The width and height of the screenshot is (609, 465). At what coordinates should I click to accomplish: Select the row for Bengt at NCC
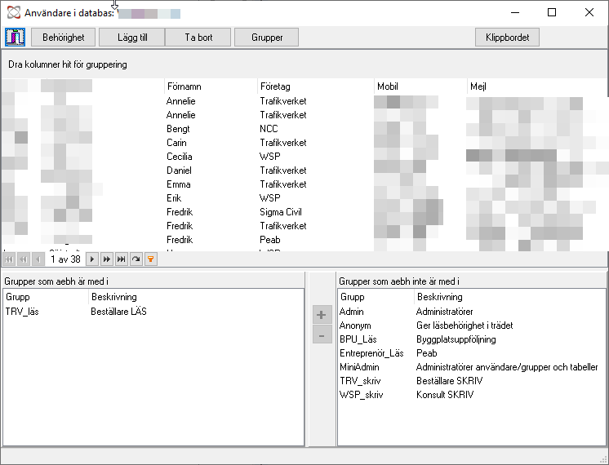pos(304,129)
